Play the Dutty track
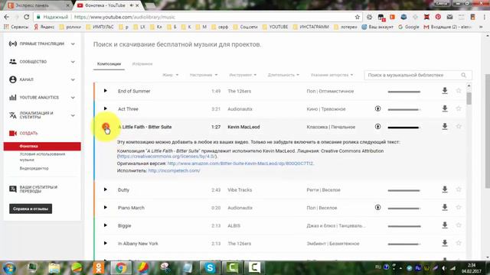The image size is (490, 275). click(x=106, y=189)
